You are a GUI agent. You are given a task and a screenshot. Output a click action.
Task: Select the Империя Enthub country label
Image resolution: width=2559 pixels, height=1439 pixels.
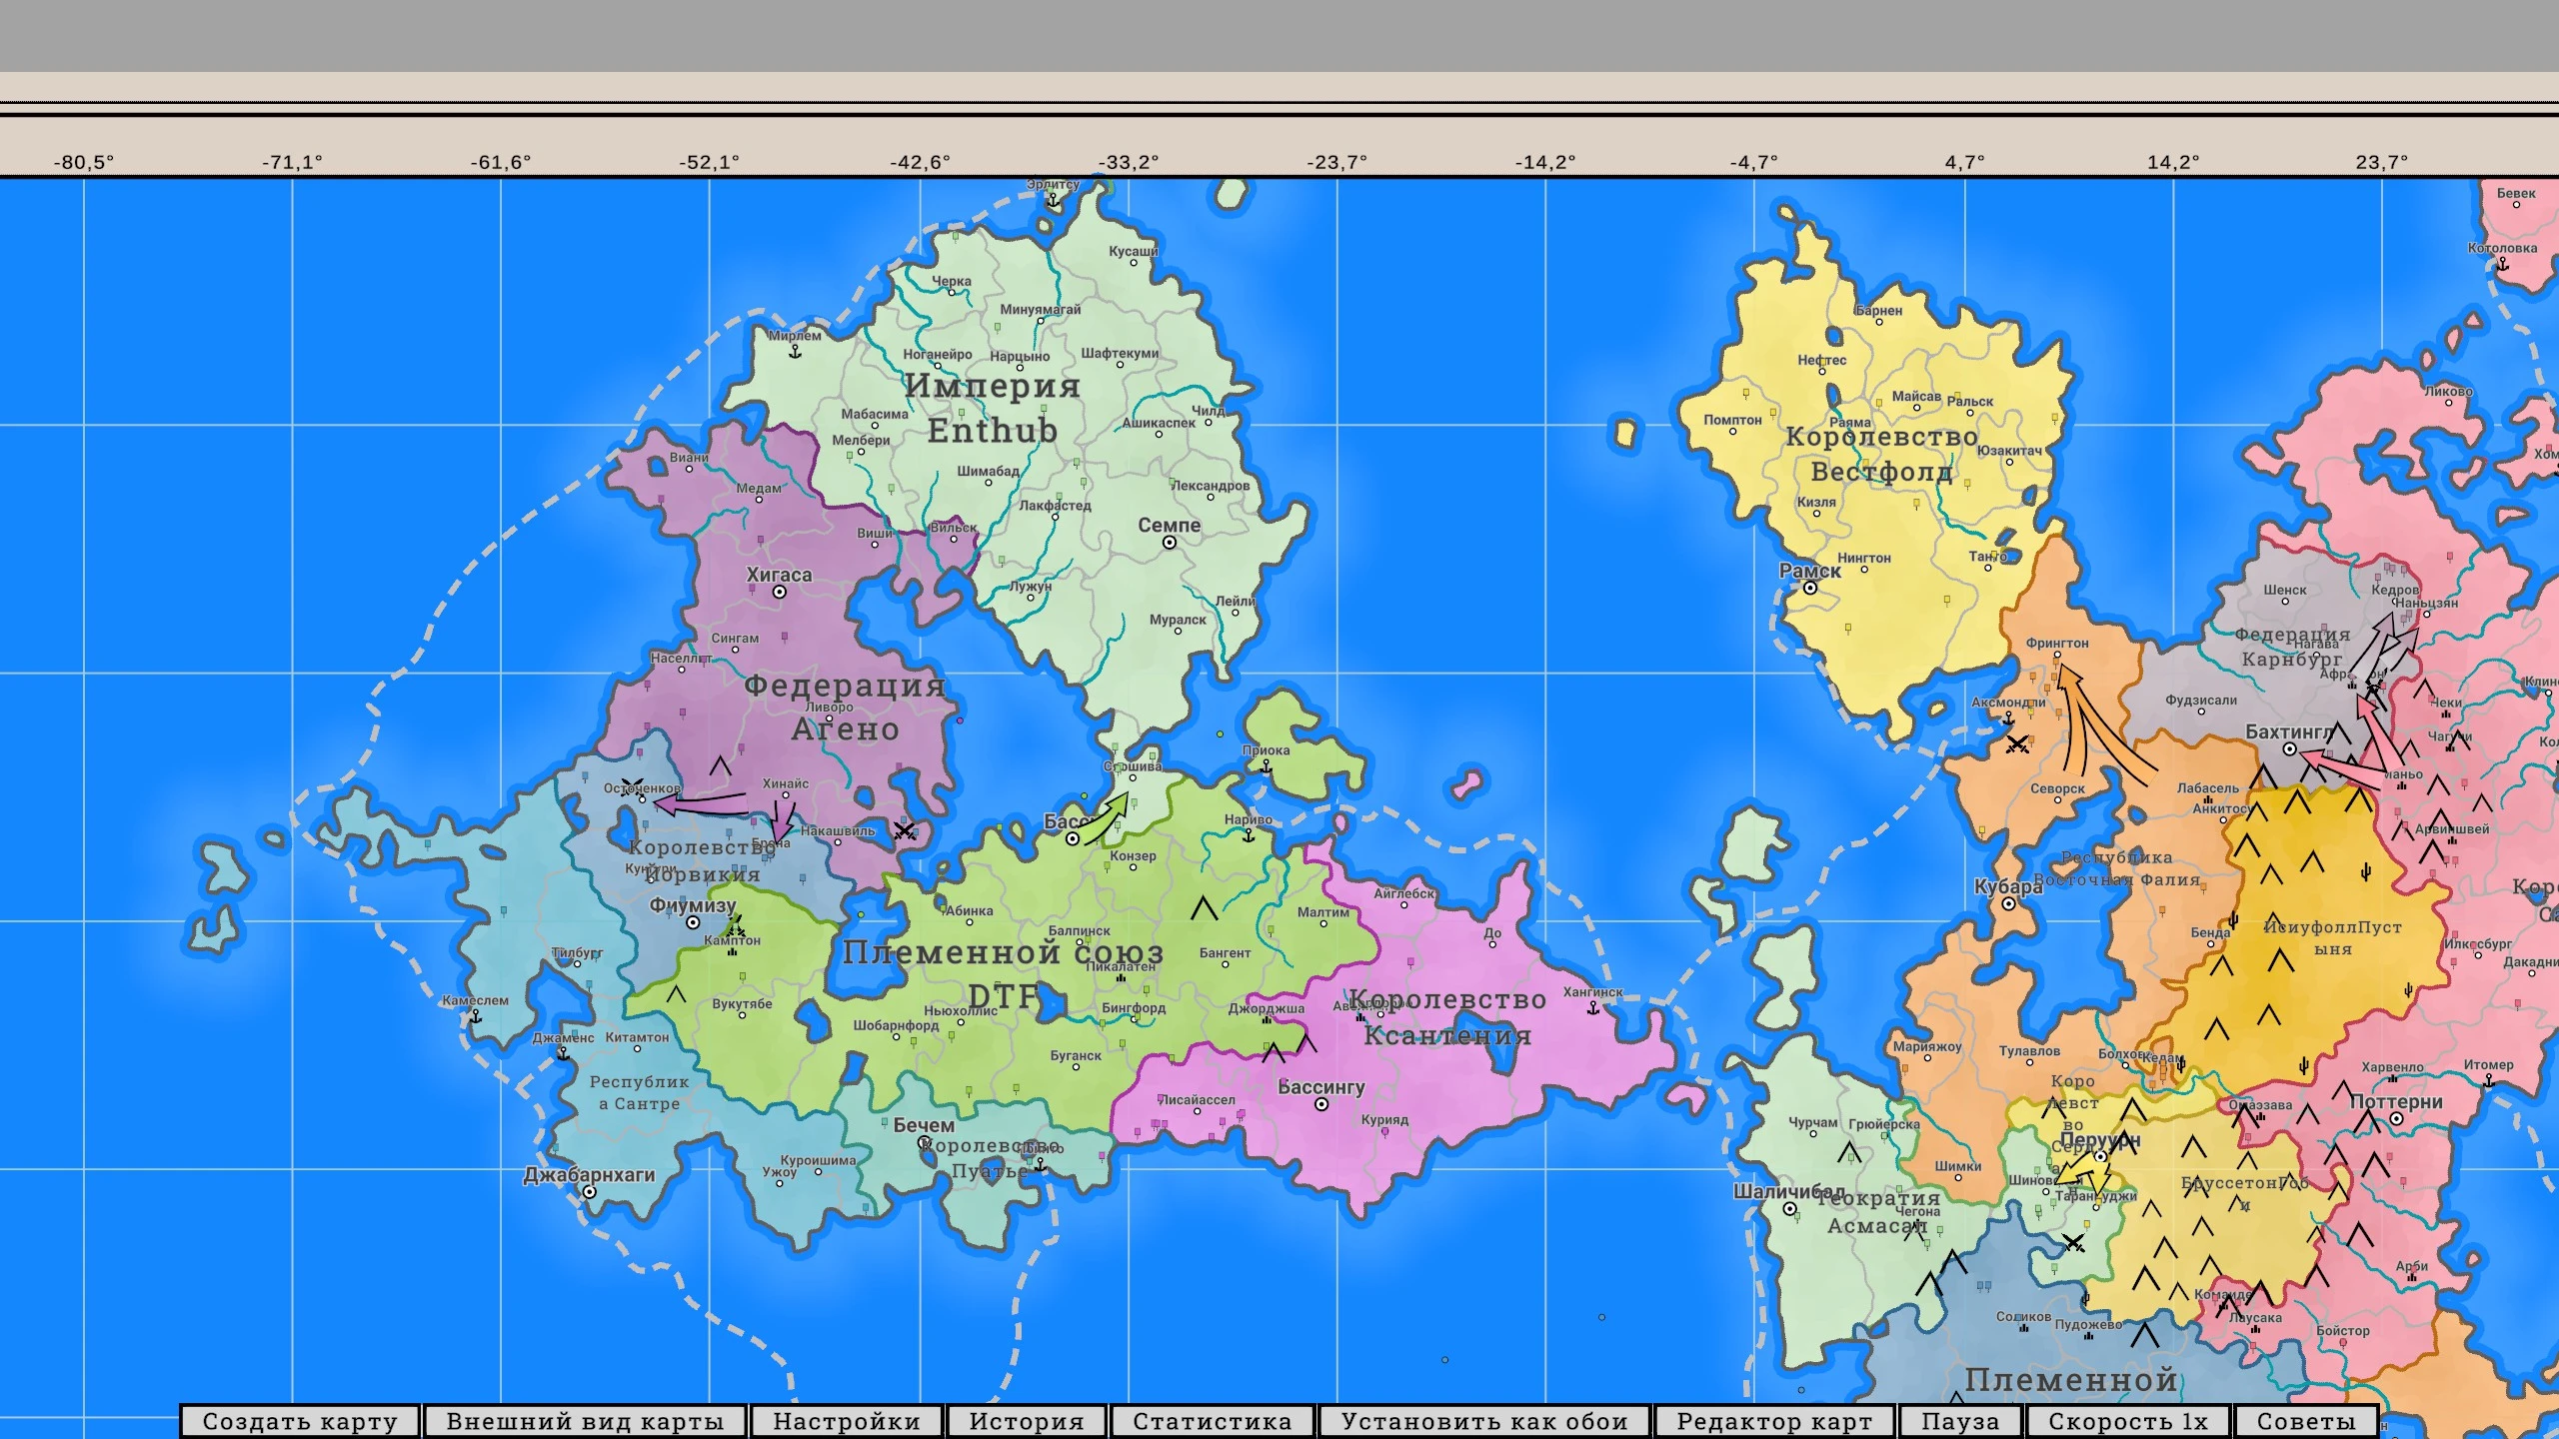tap(992, 408)
